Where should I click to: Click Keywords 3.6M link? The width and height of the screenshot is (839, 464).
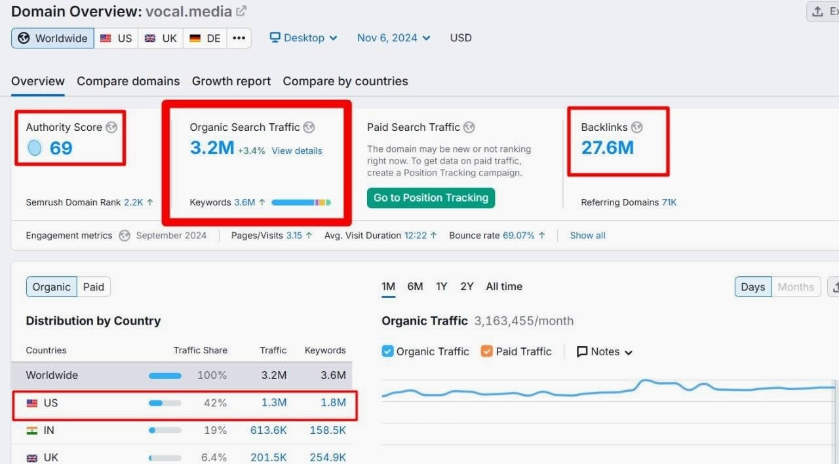[245, 203]
